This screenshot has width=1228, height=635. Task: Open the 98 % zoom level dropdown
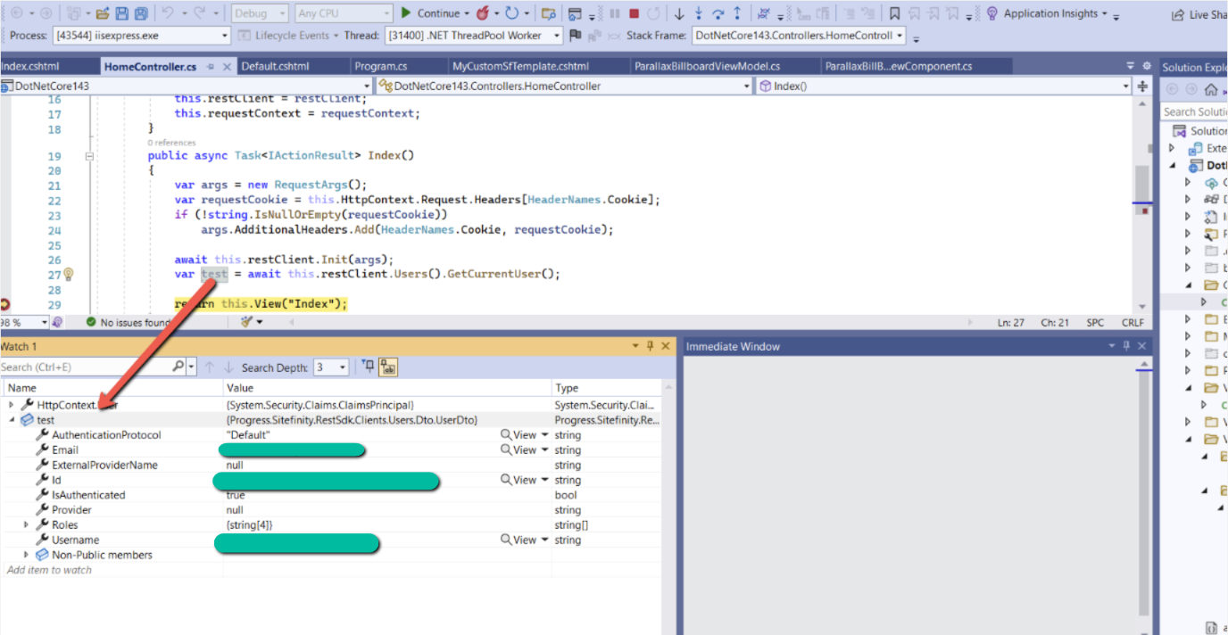[25, 323]
